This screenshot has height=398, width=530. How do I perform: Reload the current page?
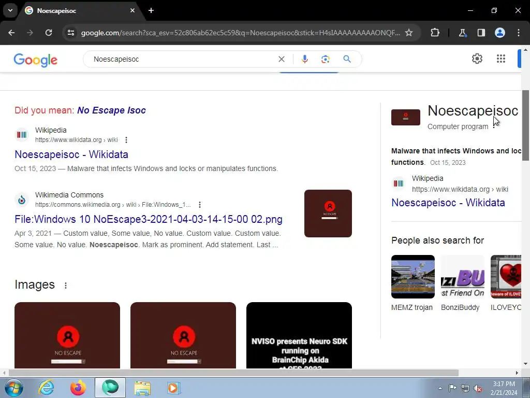(49, 33)
